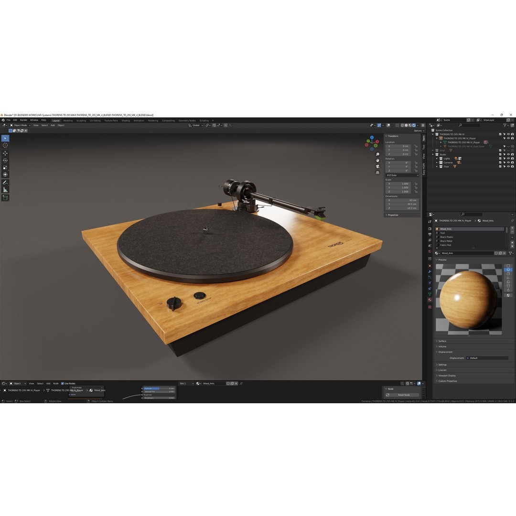Click the Reset Node button
Viewport: 516px width, 516px height.
click(403, 395)
